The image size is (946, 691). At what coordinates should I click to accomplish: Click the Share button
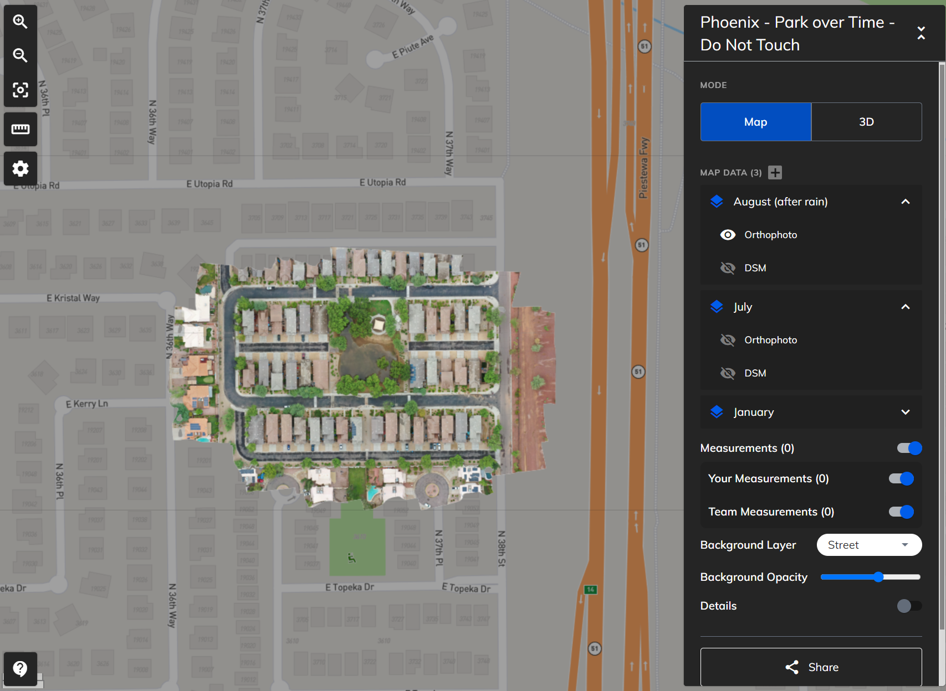pyautogui.click(x=811, y=667)
